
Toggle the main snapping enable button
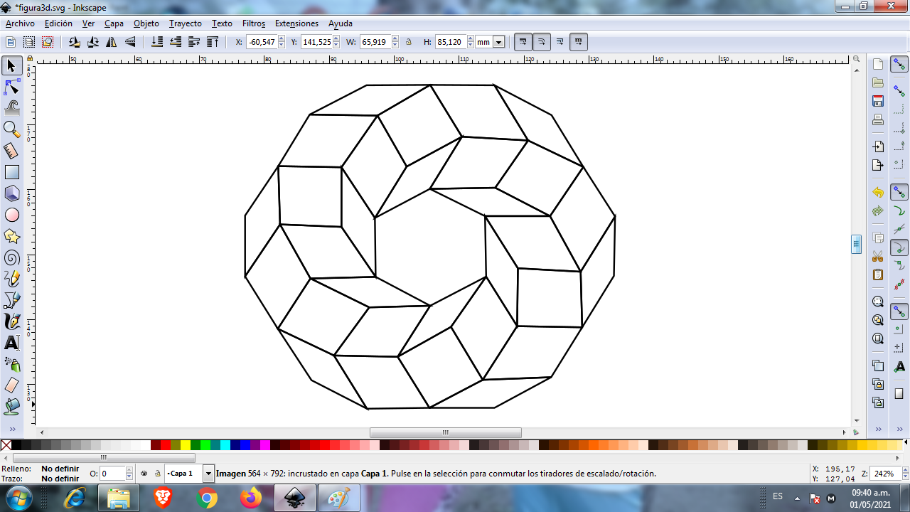(x=899, y=65)
